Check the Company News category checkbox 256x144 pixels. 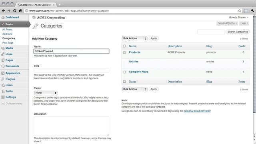point(124,72)
